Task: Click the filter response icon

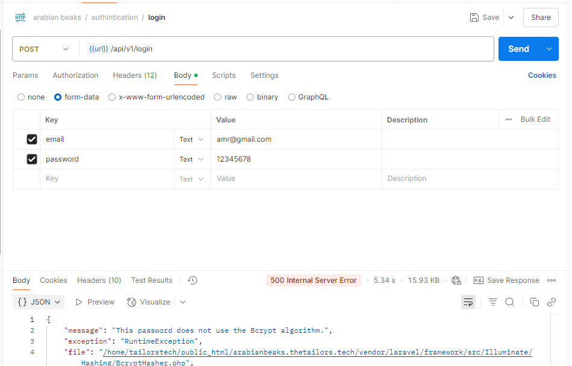Action: click(492, 302)
